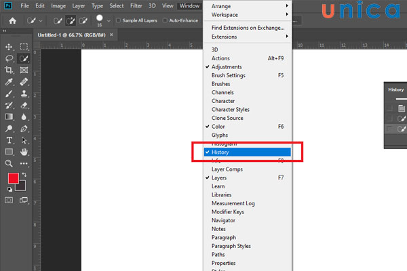Click Find Extensions on Exchange

coord(248,26)
